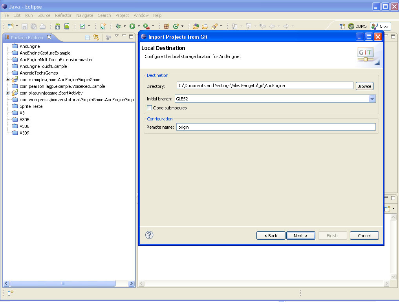The image size is (399, 302).
Task: Click the External Tools run icon
Action: coord(146,26)
